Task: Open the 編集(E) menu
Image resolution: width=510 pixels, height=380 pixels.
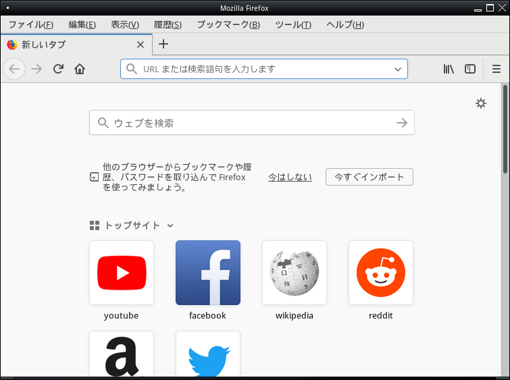Action: (82, 25)
